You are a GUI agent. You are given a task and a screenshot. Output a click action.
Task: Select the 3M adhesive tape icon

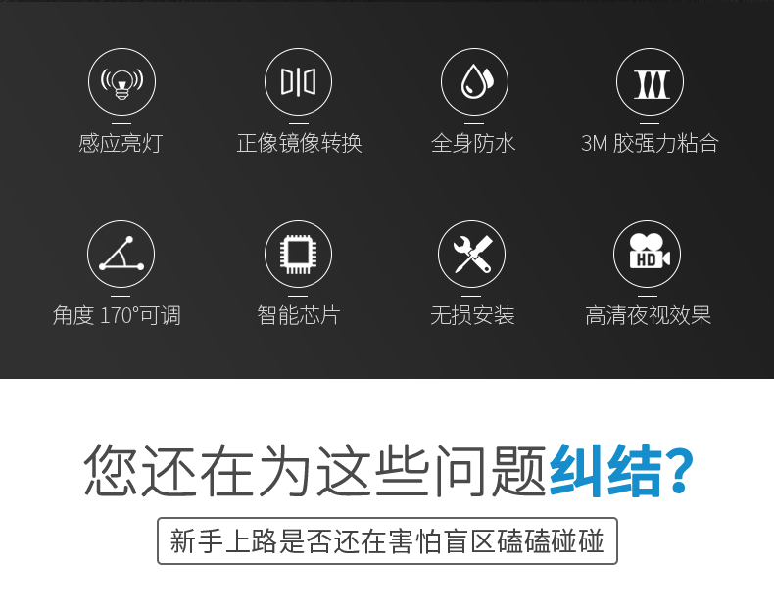coord(651,81)
